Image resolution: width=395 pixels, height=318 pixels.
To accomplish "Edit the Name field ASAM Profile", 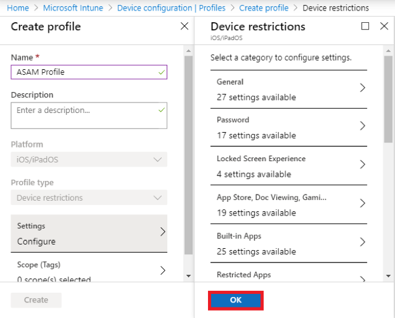I will pos(89,72).
